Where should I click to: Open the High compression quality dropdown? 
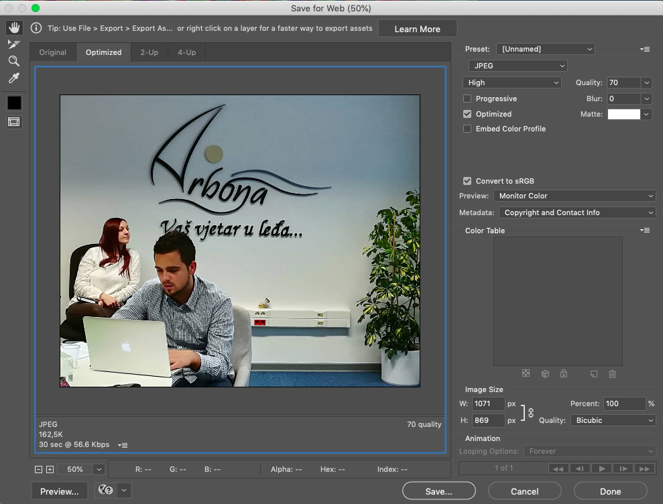pyautogui.click(x=512, y=82)
